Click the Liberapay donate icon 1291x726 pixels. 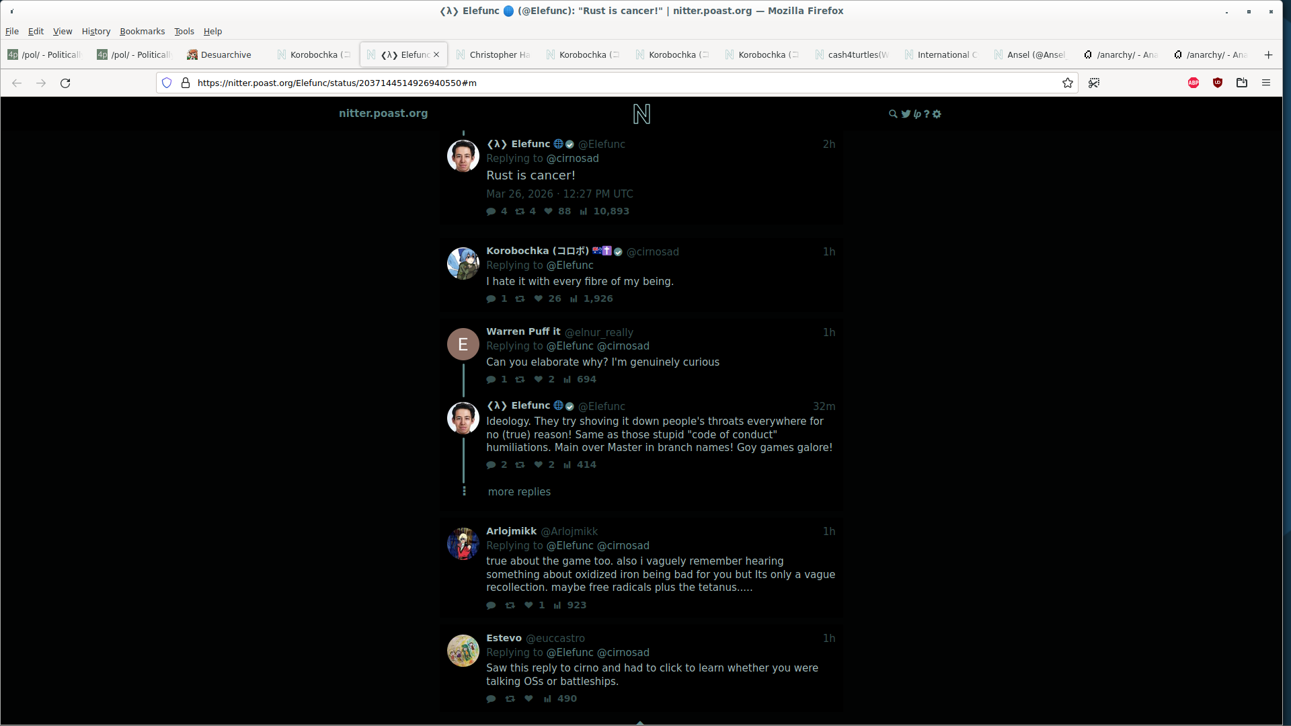(916, 114)
